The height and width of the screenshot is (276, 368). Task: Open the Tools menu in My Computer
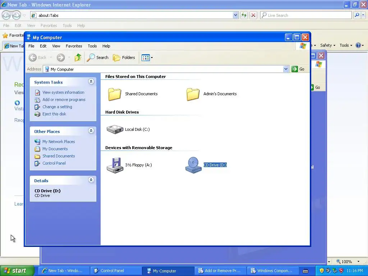[92, 46]
